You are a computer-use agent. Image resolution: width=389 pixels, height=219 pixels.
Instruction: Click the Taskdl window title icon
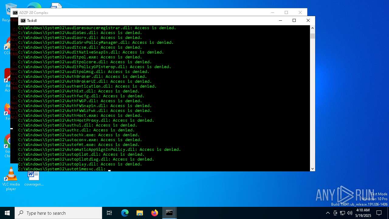click(x=23, y=21)
